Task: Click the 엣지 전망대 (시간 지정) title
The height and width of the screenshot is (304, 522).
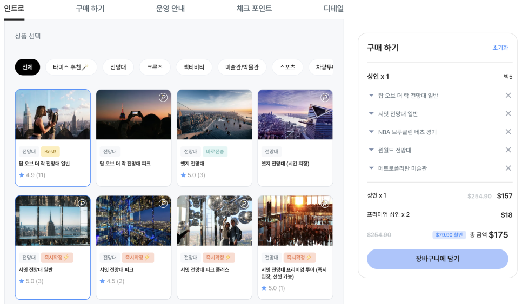Action: click(x=285, y=164)
